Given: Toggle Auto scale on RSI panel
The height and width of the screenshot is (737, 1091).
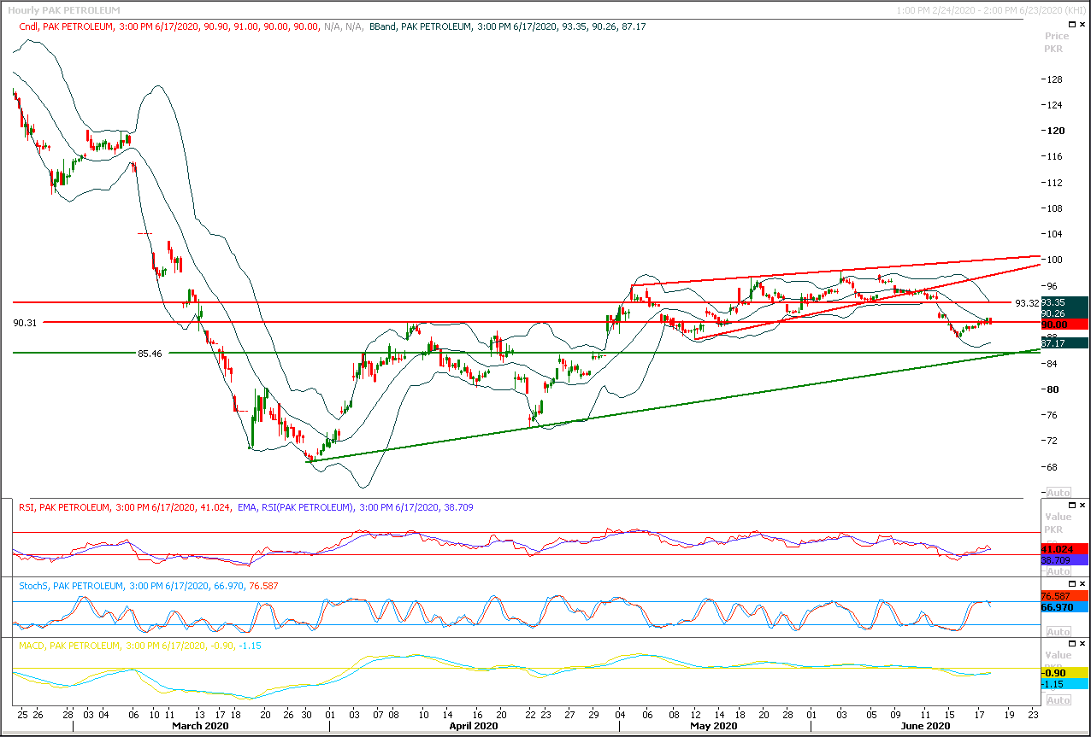Looking at the screenshot, I should [x=1058, y=571].
